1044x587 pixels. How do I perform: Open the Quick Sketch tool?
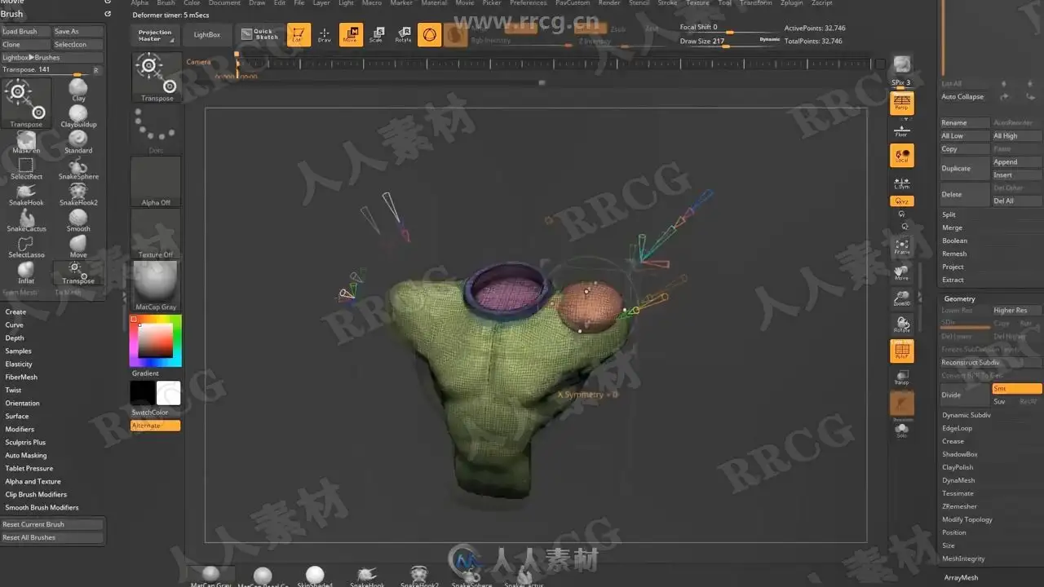click(x=259, y=34)
